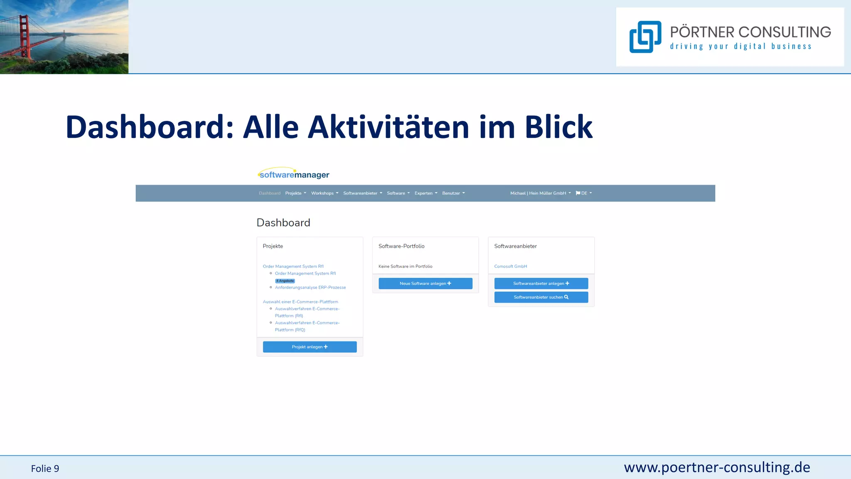This screenshot has height=479, width=851.
Task: Click the Software-Portfolio card heading
Action: (401, 246)
